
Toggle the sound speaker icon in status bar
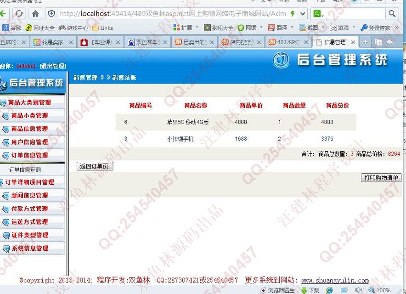click(359, 290)
